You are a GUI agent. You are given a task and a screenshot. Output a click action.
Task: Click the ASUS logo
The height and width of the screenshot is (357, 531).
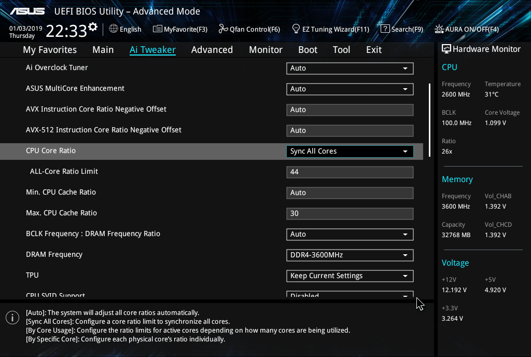click(27, 11)
